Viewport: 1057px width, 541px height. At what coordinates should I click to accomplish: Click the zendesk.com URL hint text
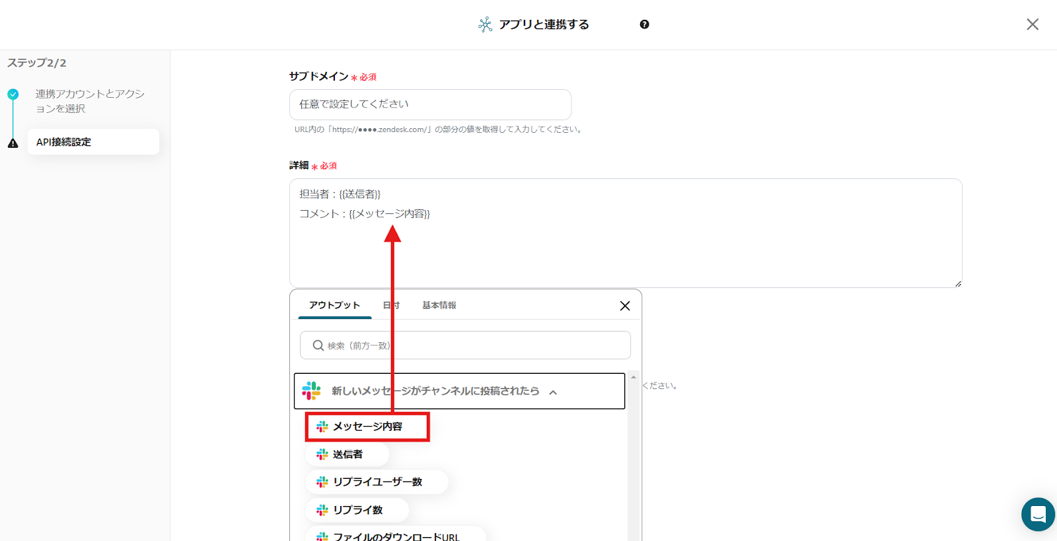click(x=439, y=129)
